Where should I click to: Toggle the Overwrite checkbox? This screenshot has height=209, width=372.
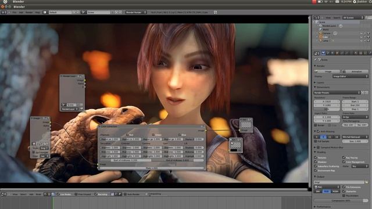pos(344,192)
